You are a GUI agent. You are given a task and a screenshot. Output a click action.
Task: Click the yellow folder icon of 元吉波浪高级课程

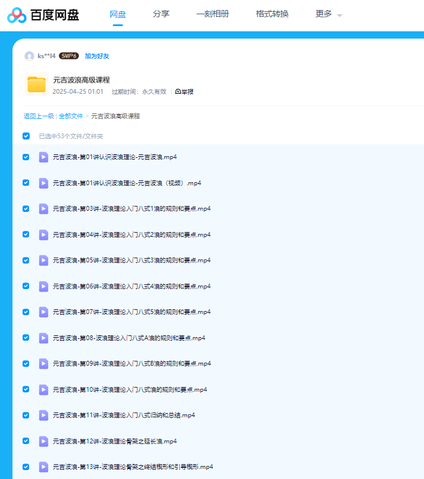36,85
